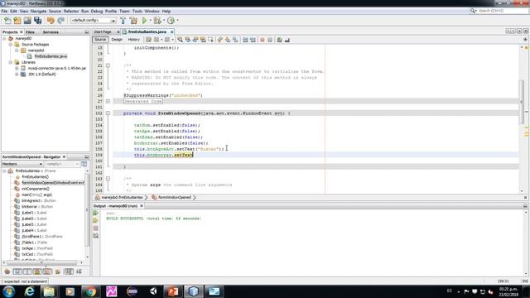The width and height of the screenshot is (530, 298).
Task: Click the Uncomment icon in editor toolbar
Action: [287, 40]
